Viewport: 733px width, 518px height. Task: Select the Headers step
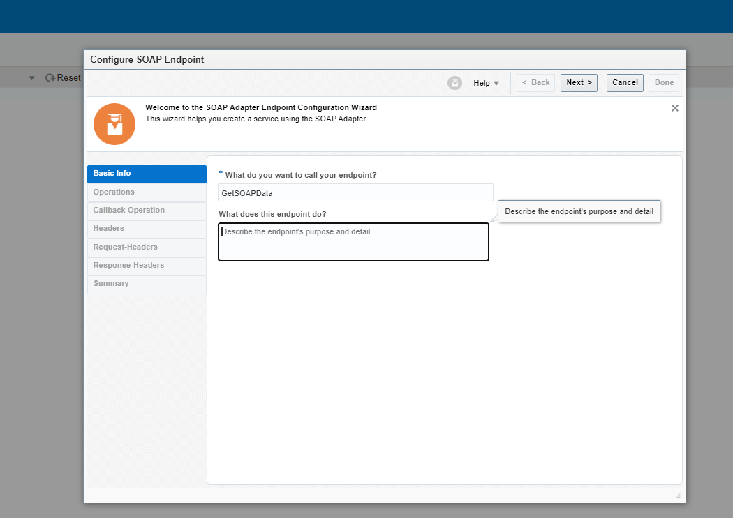(x=147, y=229)
